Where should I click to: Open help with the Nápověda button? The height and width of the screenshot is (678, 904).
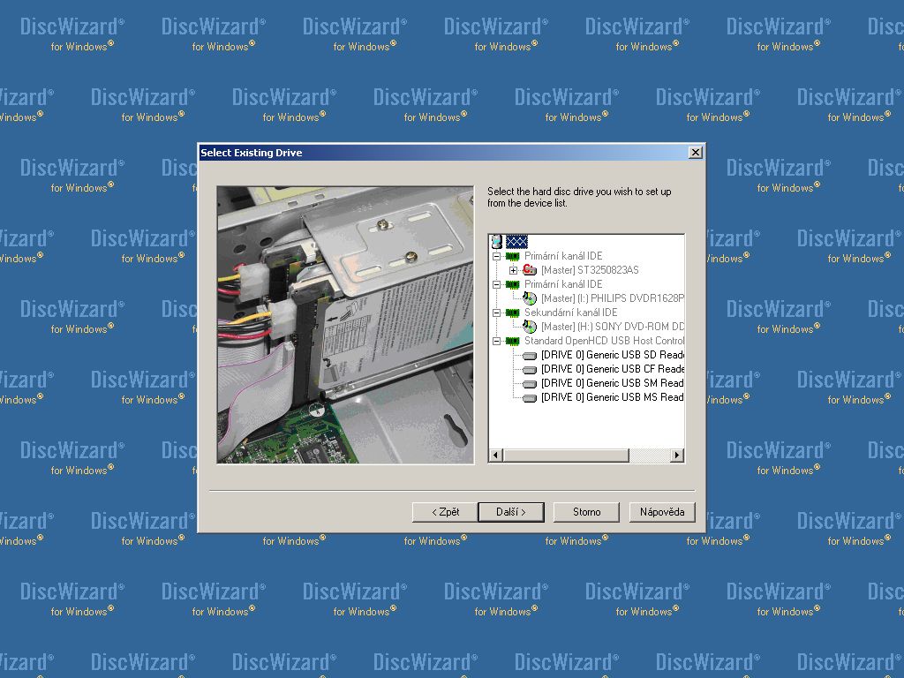[662, 512]
